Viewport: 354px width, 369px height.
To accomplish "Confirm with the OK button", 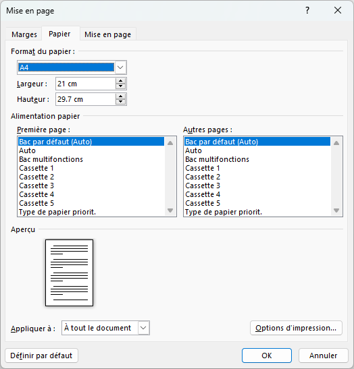I will click(267, 356).
